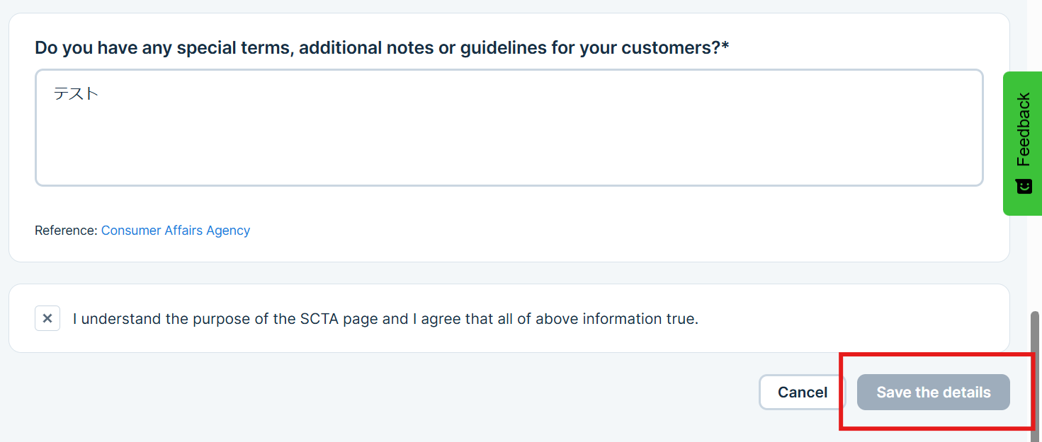The width and height of the screenshot is (1042, 442).
Task: Click the Reference label text
Action: pos(66,231)
